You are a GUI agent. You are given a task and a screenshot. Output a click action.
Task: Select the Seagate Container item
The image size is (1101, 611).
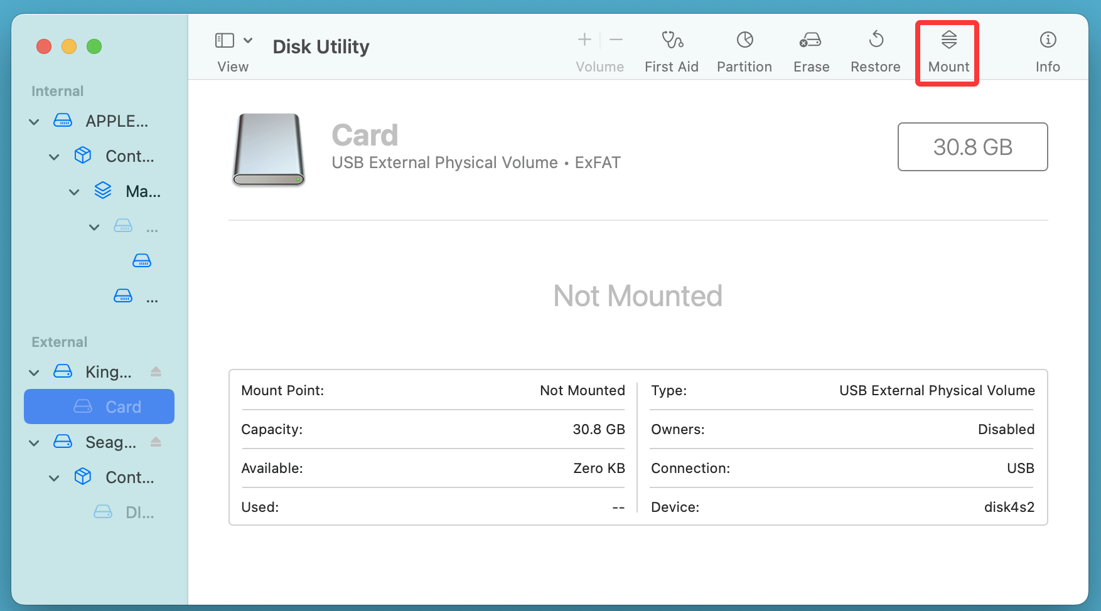point(129,477)
